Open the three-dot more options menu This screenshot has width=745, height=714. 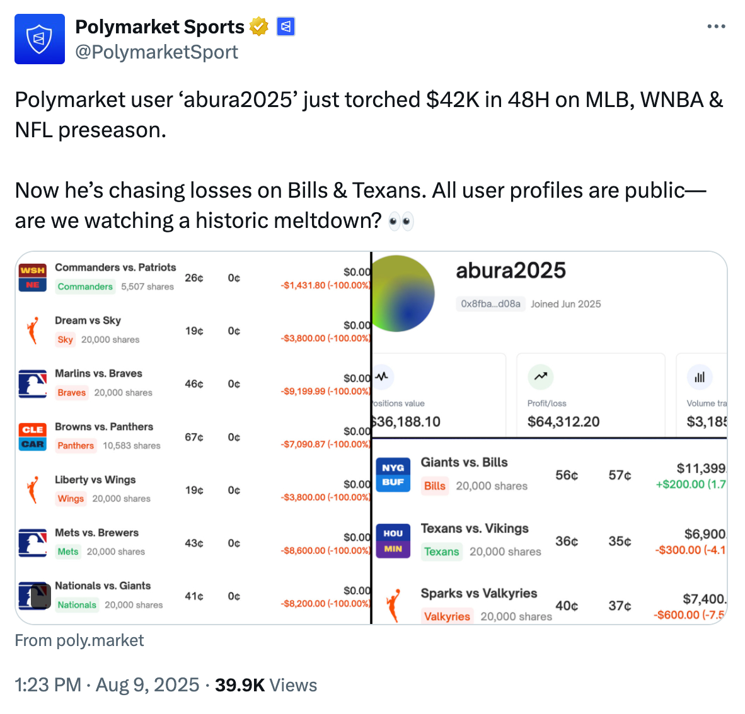(x=716, y=26)
